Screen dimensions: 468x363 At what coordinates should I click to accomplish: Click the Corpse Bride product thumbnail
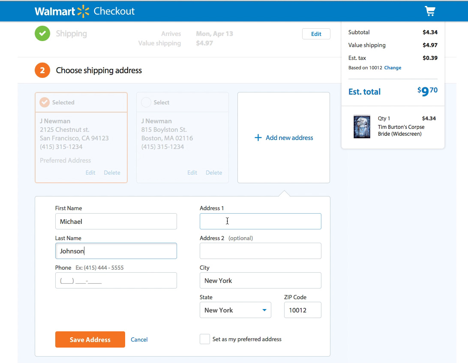(x=362, y=126)
